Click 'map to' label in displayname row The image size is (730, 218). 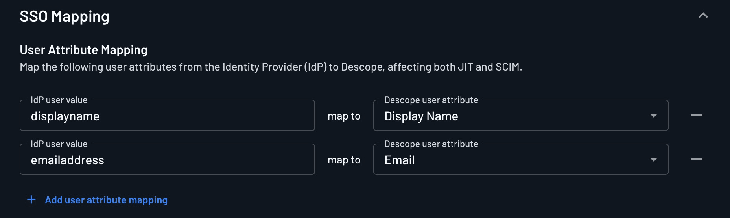click(x=344, y=116)
